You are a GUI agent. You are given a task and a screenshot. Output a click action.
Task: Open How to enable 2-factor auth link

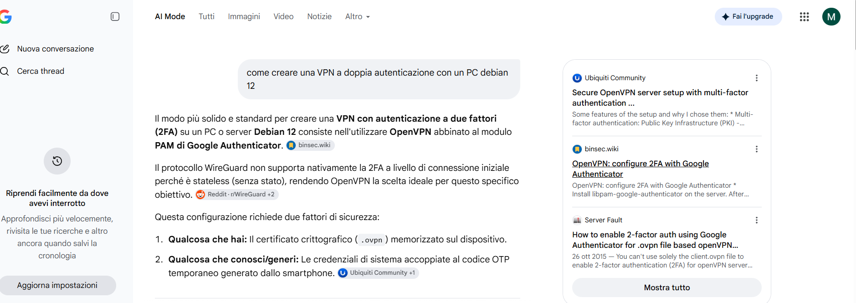click(x=655, y=240)
